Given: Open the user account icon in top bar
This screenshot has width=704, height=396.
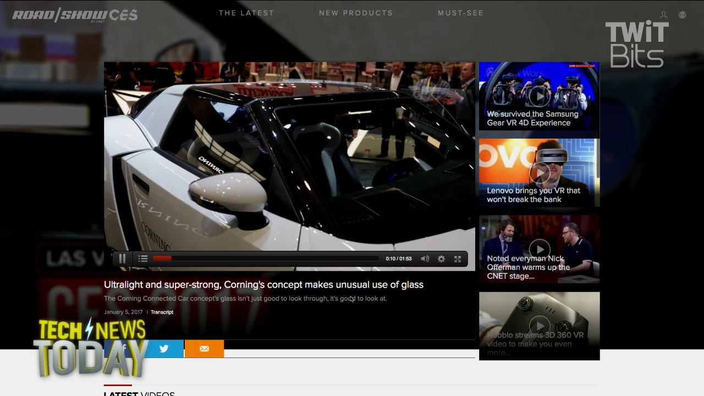Looking at the screenshot, I should point(663,15).
